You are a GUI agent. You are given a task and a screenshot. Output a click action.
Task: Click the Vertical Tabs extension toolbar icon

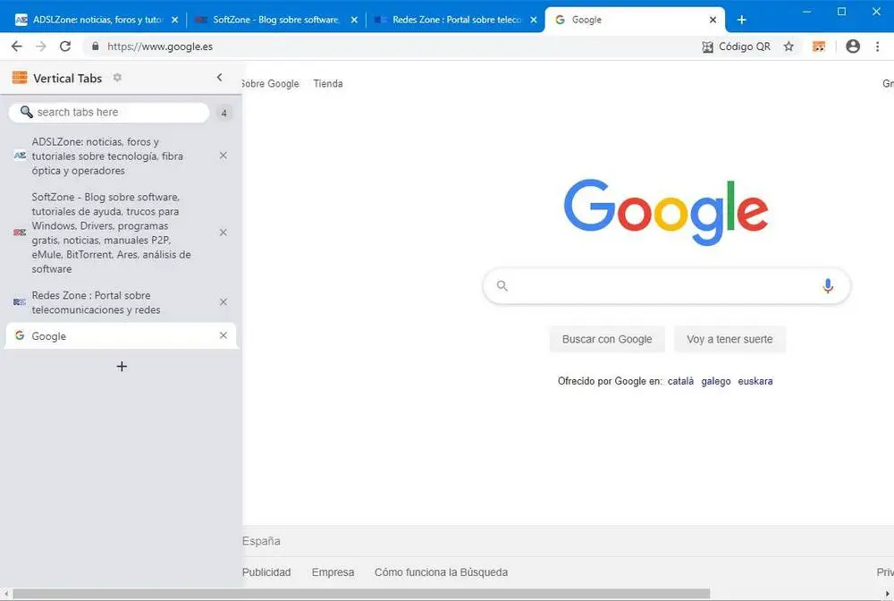819,47
